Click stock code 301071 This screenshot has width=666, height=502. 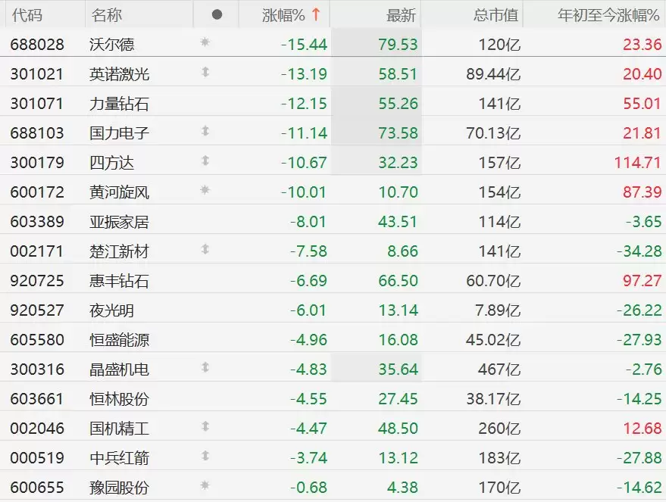tap(37, 104)
